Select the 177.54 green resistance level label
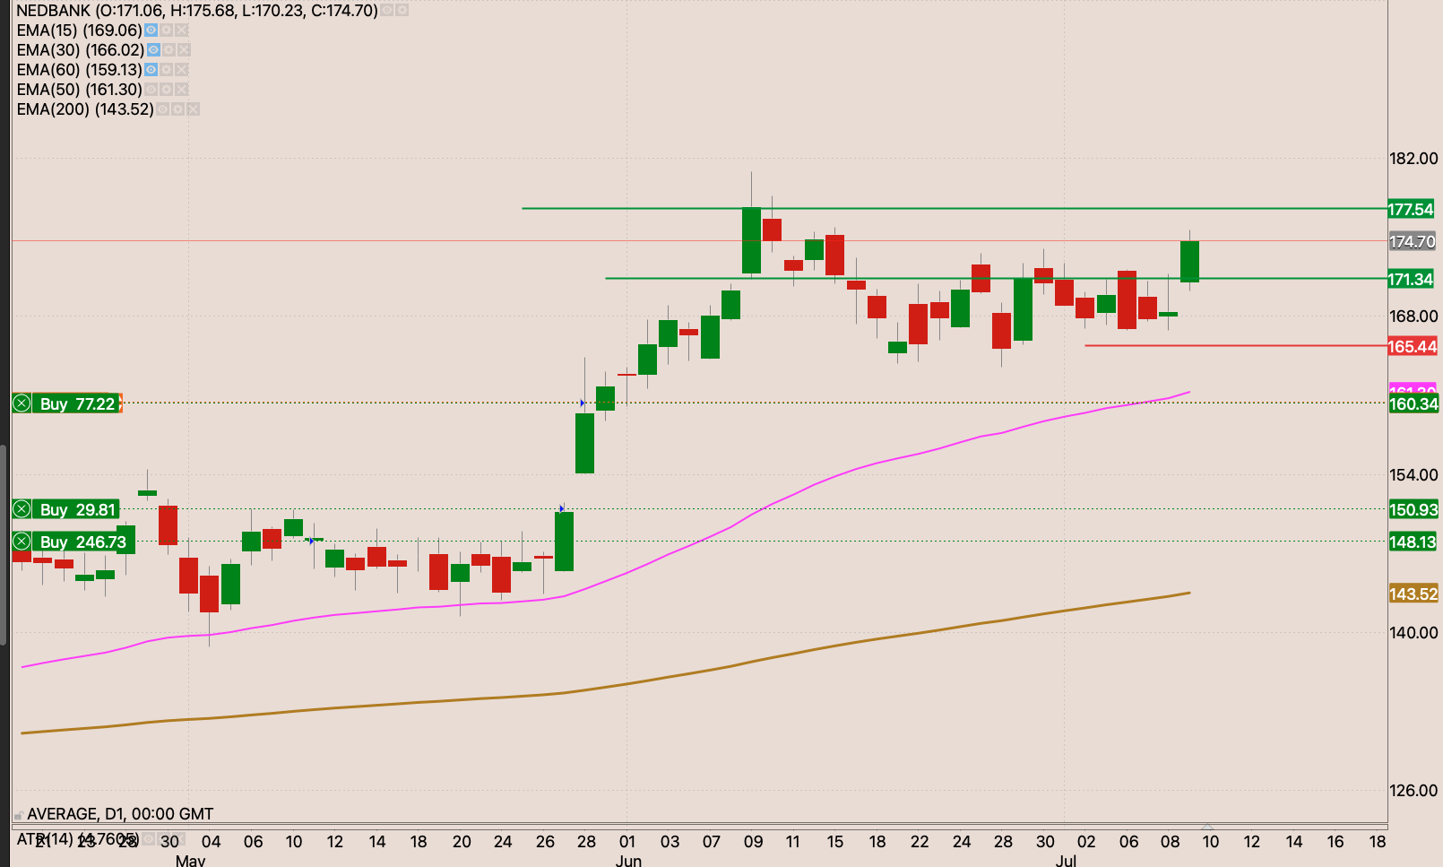The height and width of the screenshot is (867, 1443). pos(1411,209)
